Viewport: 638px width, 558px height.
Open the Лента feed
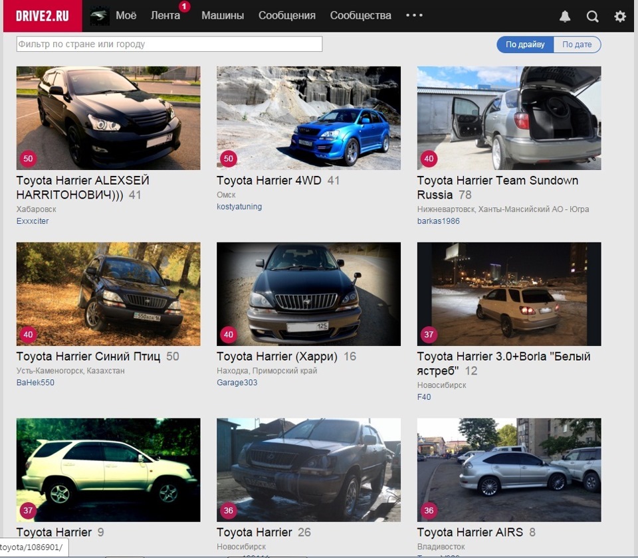165,15
